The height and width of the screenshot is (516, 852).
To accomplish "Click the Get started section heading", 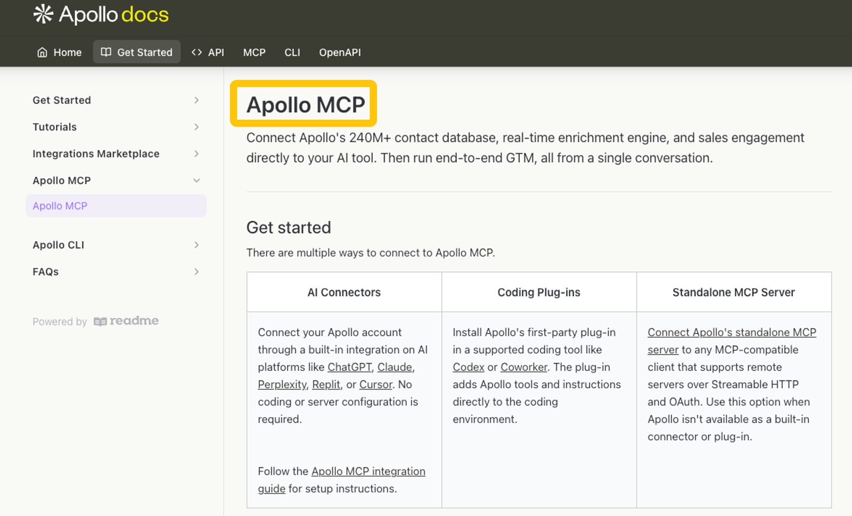I will click(x=289, y=228).
